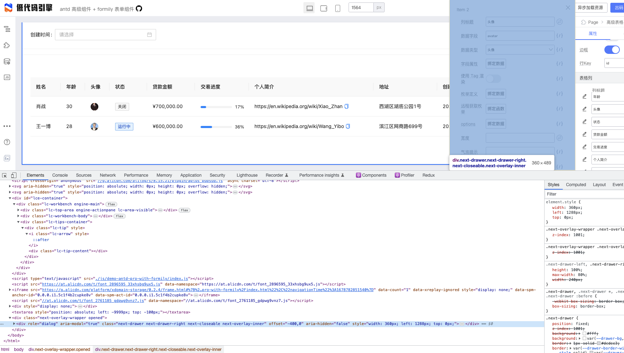Click setter switch icon beside 列标题 field
624x353 pixels.
click(x=560, y=22)
